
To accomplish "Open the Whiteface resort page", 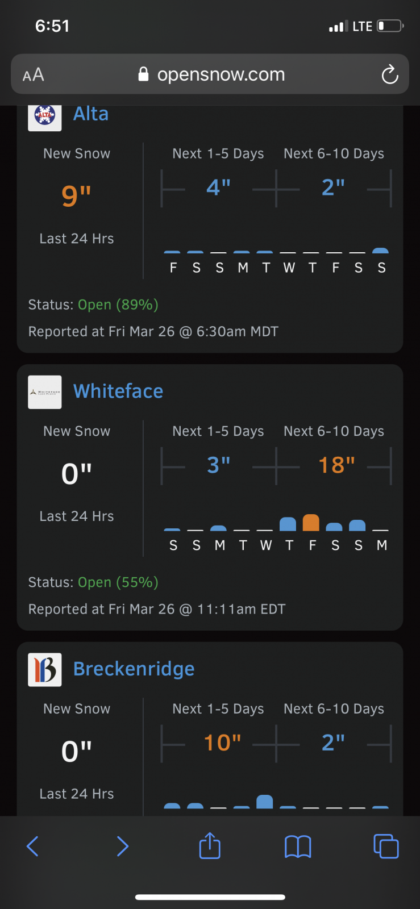I will [x=118, y=391].
